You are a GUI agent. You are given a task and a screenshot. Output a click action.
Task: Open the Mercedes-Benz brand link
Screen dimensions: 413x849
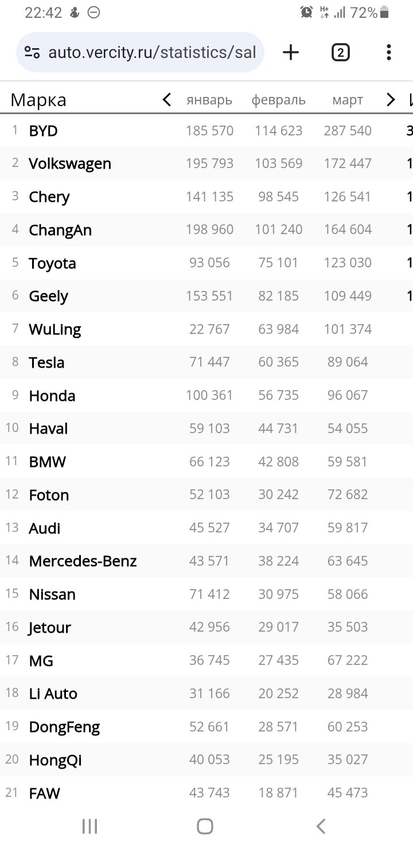coord(83,561)
